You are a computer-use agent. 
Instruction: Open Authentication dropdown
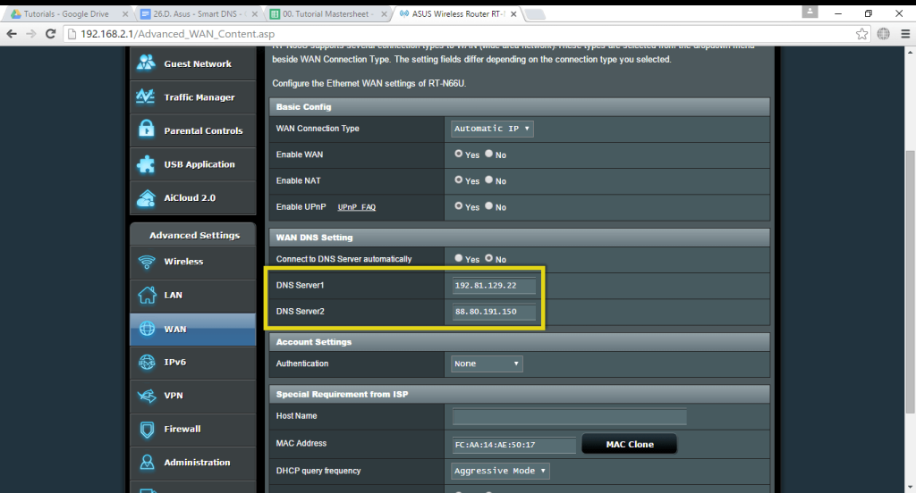tap(487, 363)
